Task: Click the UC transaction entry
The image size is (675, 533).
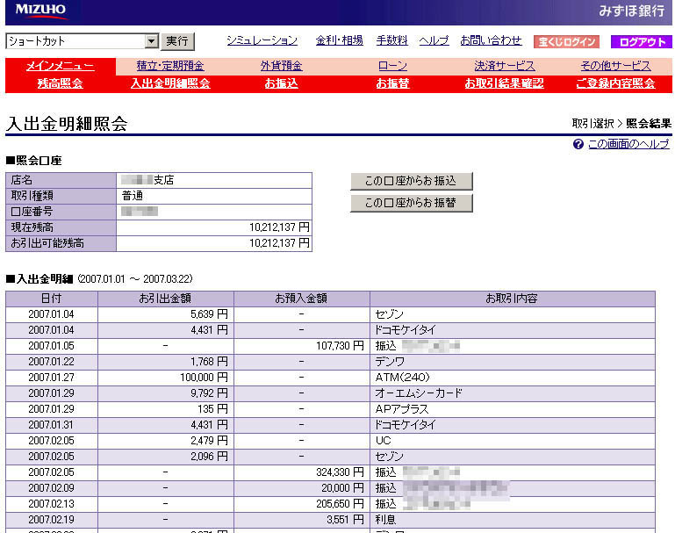Action: [383, 441]
